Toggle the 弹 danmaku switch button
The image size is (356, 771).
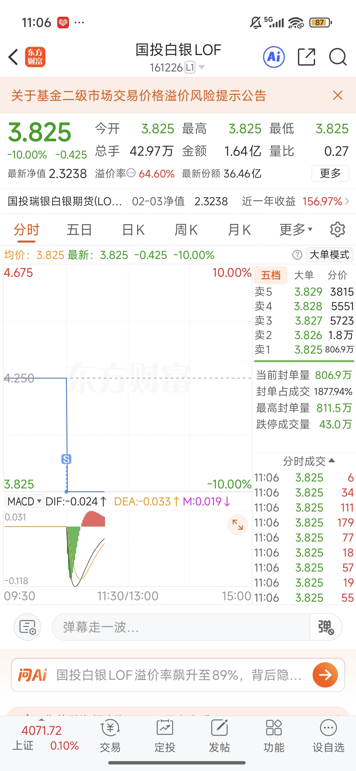[x=326, y=627]
